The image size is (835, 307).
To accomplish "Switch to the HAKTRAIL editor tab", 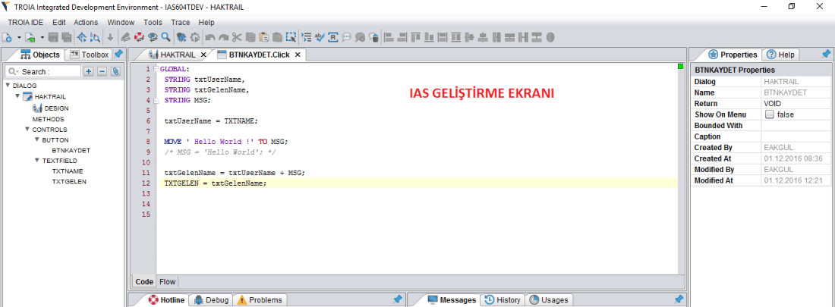I will pyautogui.click(x=178, y=55).
